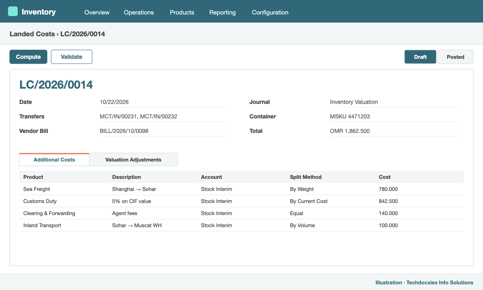The height and width of the screenshot is (290, 483).
Task: Switch to the Valuation Adjustments tab
Action: coord(133,159)
